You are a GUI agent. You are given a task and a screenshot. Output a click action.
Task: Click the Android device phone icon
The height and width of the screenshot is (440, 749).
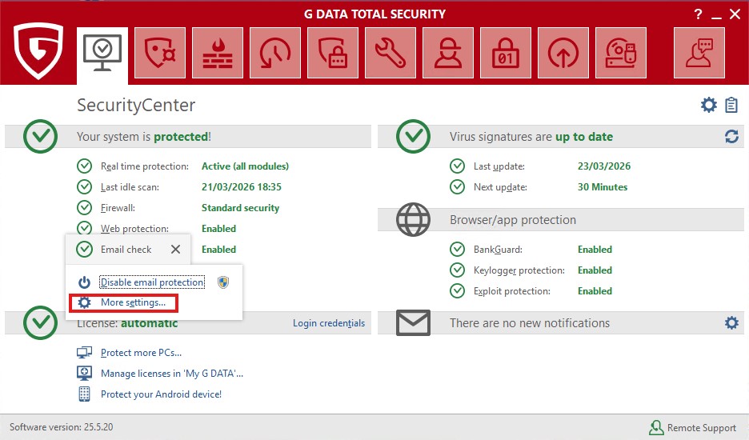pyautogui.click(x=85, y=394)
